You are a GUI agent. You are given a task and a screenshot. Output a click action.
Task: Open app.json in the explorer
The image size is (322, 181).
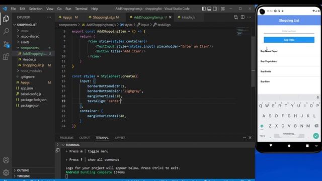tap(27, 88)
